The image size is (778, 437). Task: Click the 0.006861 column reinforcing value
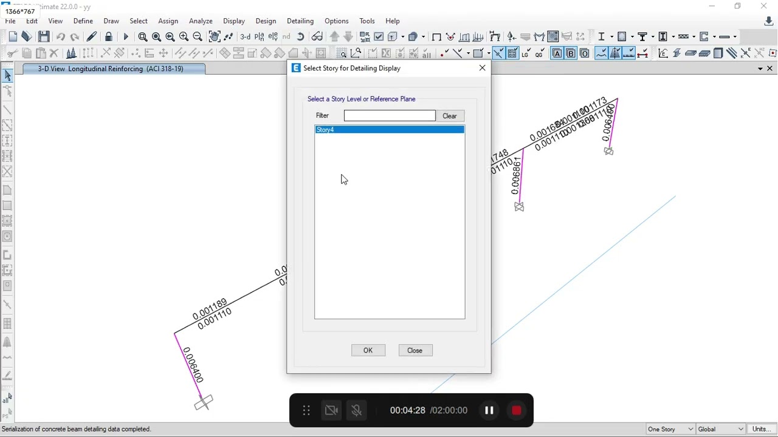[517, 175]
